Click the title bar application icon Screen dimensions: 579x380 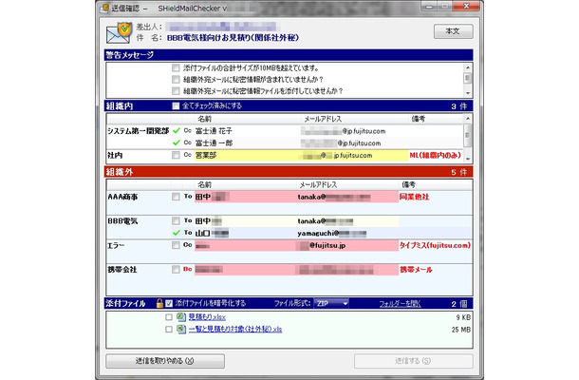[x=104, y=9]
